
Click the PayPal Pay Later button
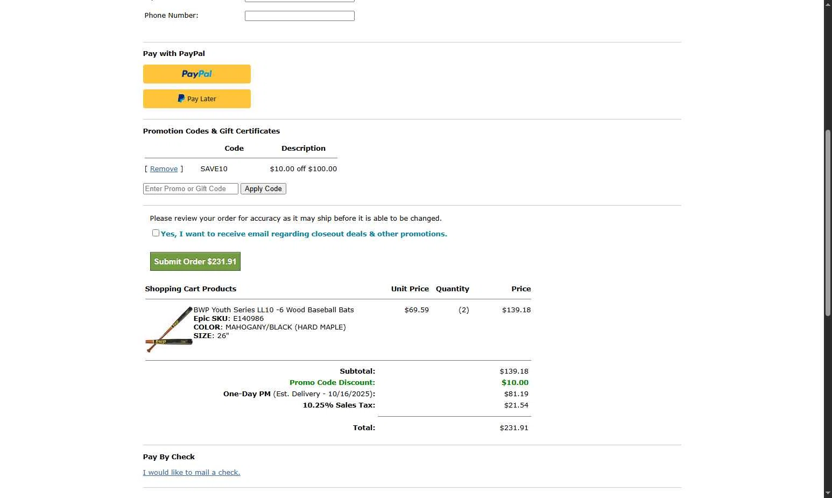196,99
